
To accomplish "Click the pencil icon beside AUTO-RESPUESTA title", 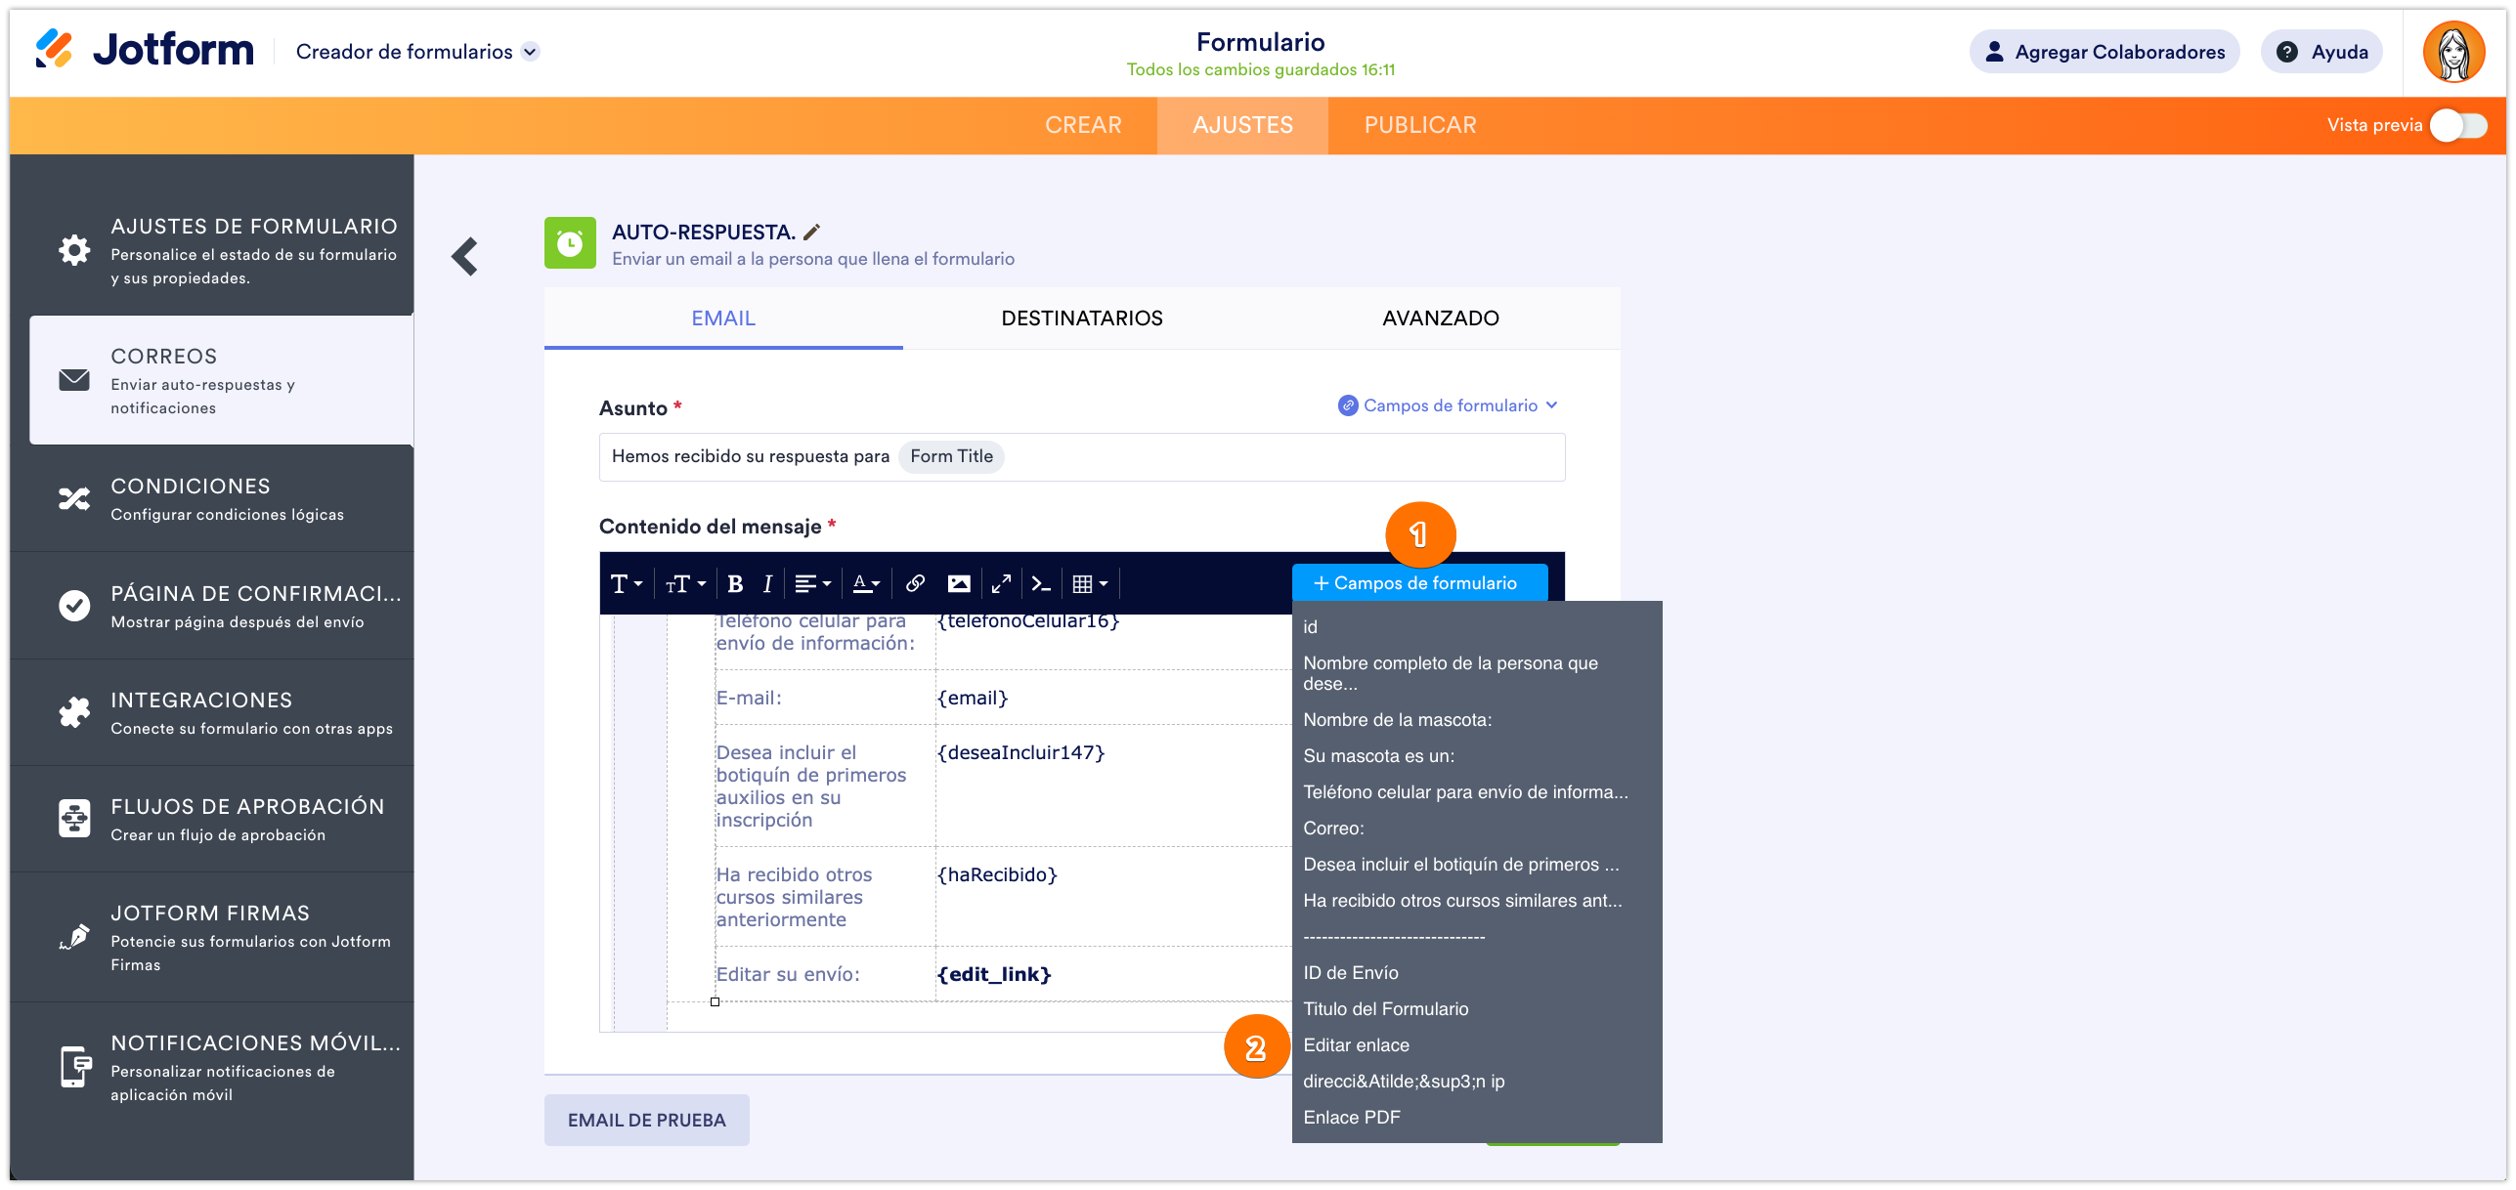I will [811, 232].
